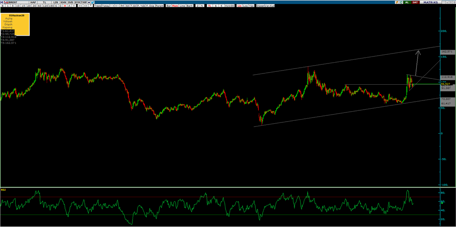Switch the chart type to Mum

[175, 6]
